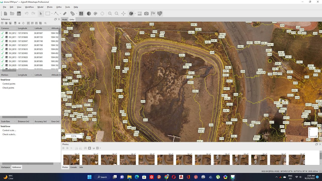Open the Console tab
322x181 pixels.
73,167
